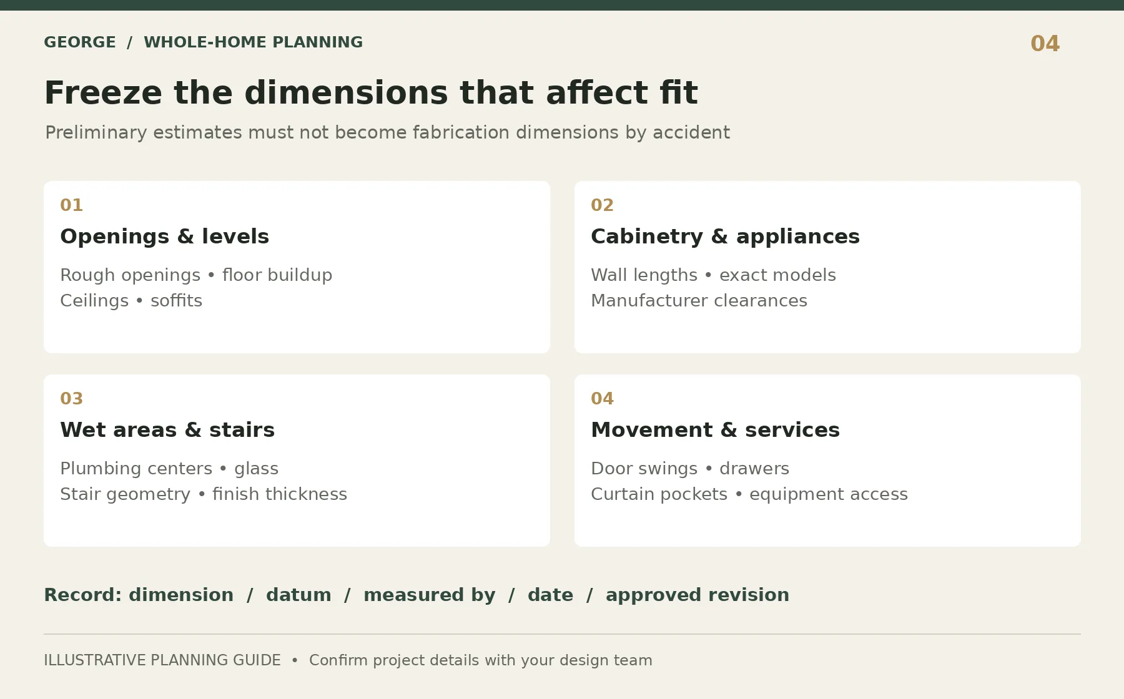
Task: Click 'Confirm project details with your design team'
Action: click(x=481, y=660)
